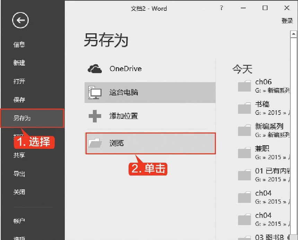Open the 信息 menu item
The width and height of the screenshot is (298, 240).
coord(19,45)
